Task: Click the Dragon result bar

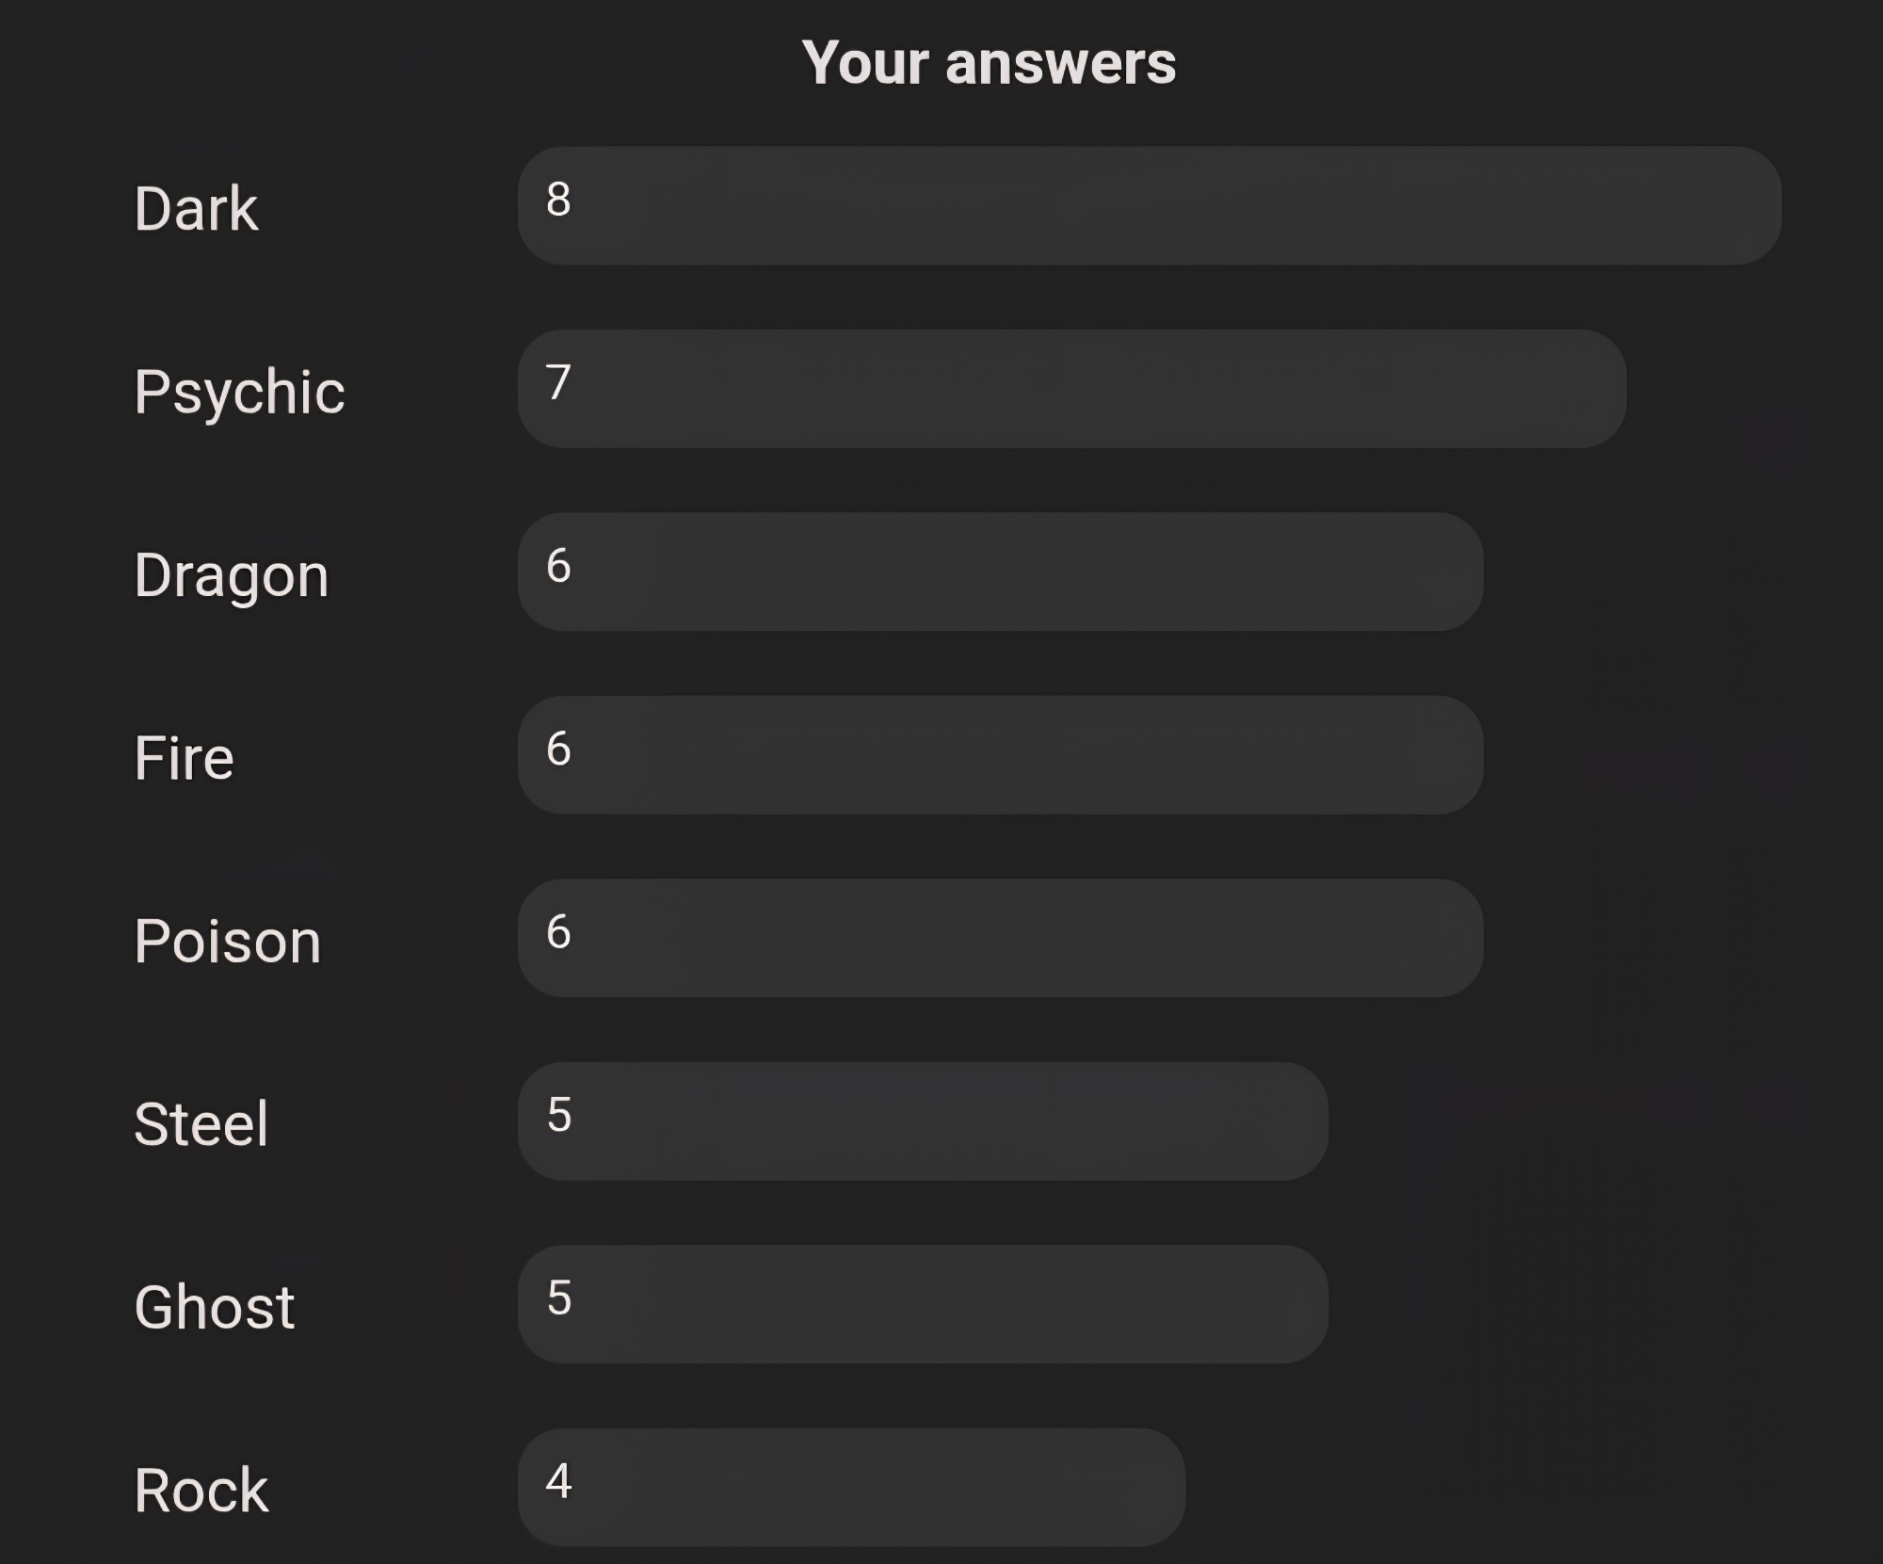Action: pos(1000,572)
